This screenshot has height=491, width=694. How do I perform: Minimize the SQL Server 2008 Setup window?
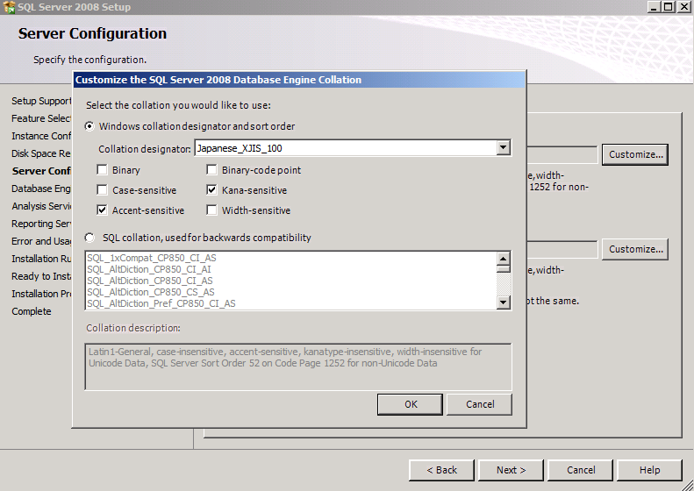(654, 7)
